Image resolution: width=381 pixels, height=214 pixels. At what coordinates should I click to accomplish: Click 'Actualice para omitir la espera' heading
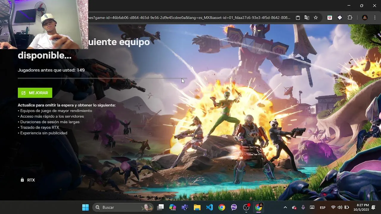click(x=67, y=105)
